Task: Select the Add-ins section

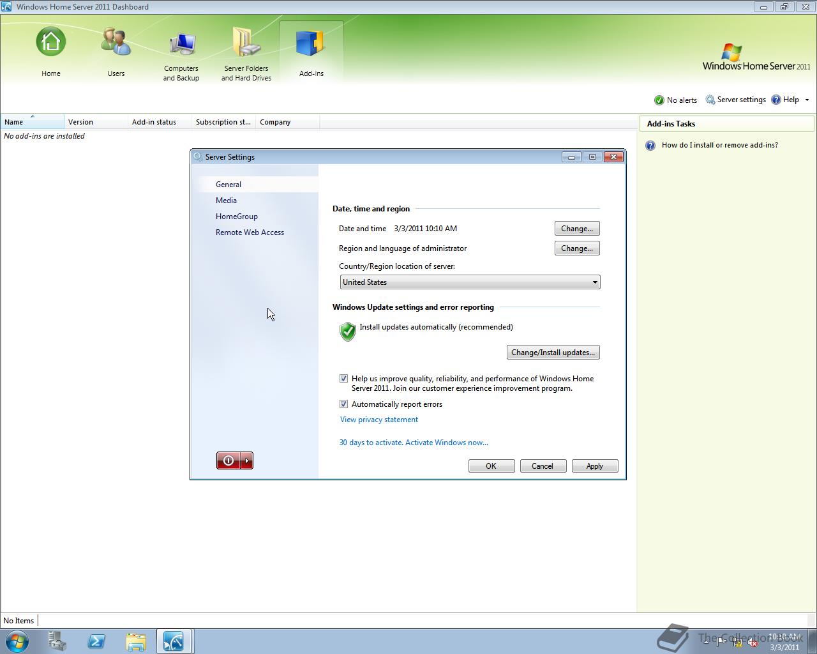Action: 311,52
